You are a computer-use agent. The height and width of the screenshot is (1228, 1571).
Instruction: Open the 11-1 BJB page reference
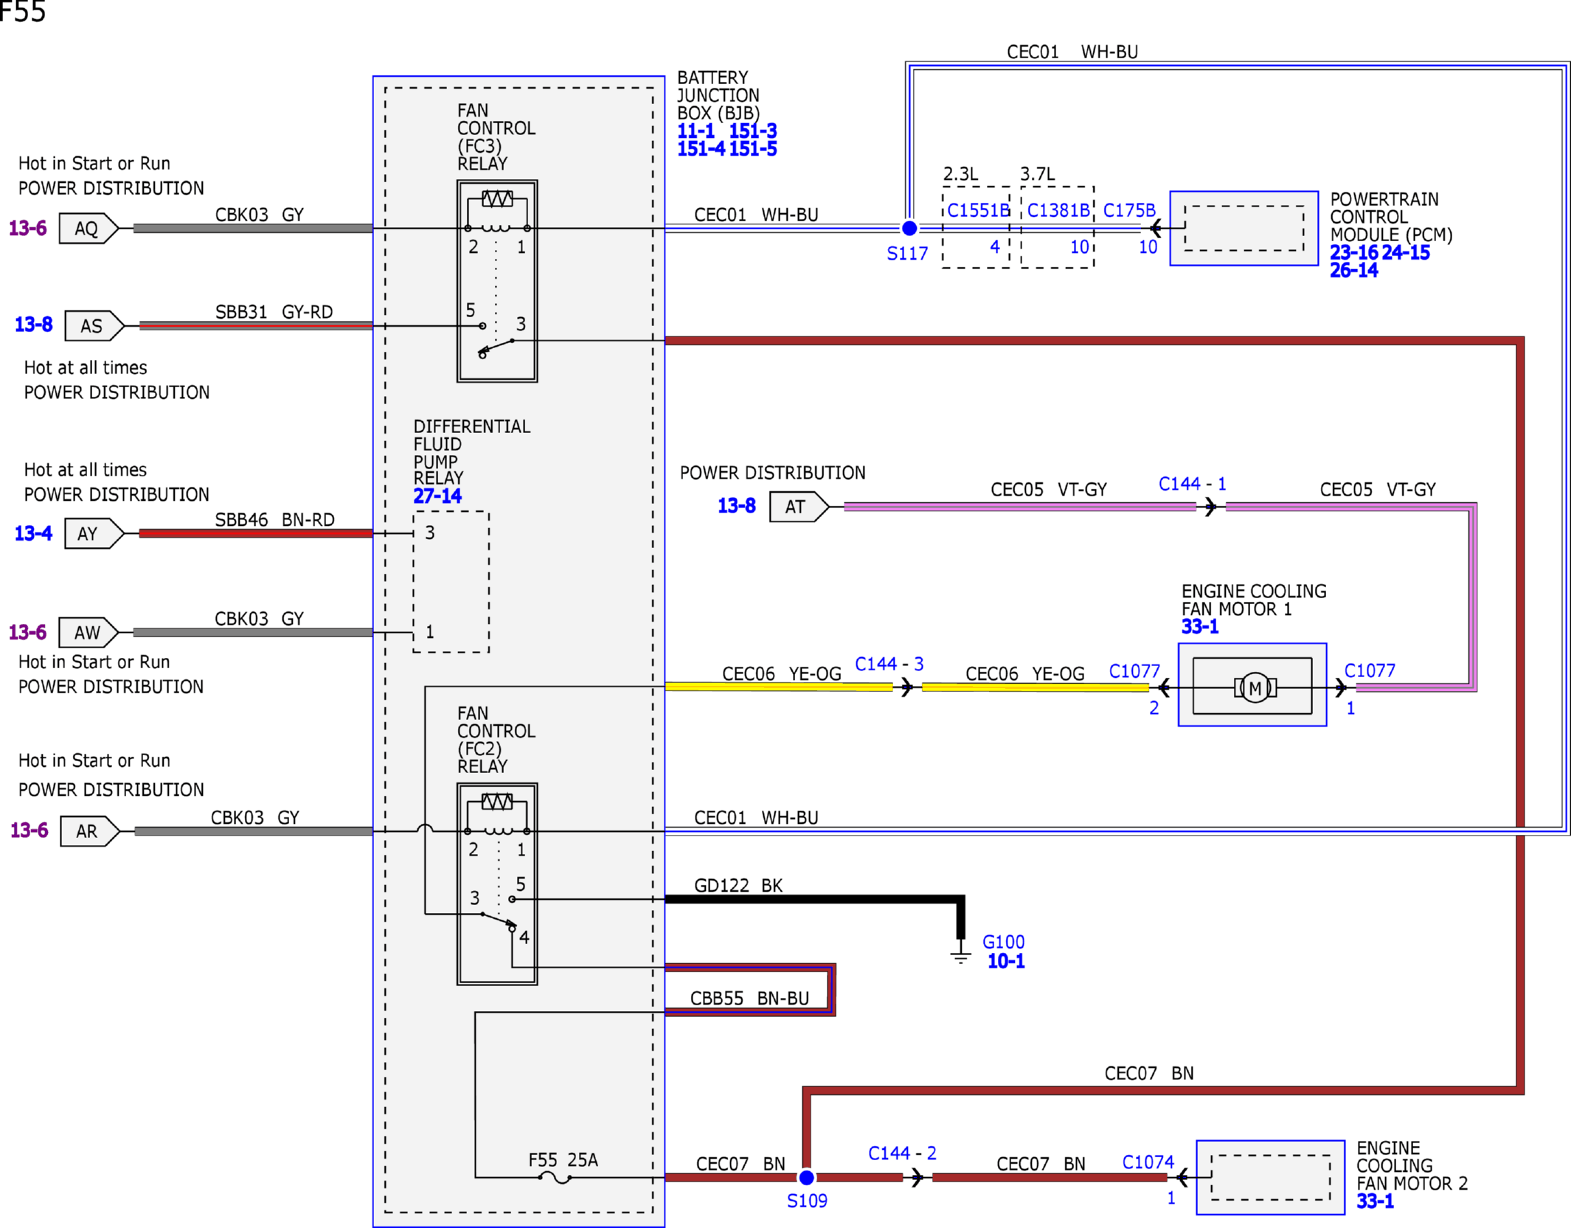coord(696,131)
